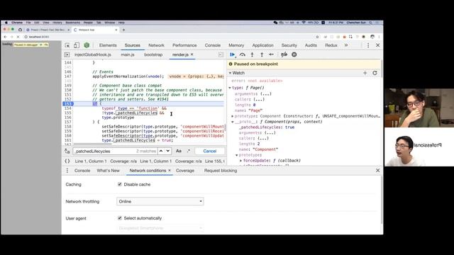Image resolution: width=454 pixels, height=255 pixels.
Task: Click the 'Paused on breakpoint' status message
Action: point(256,64)
